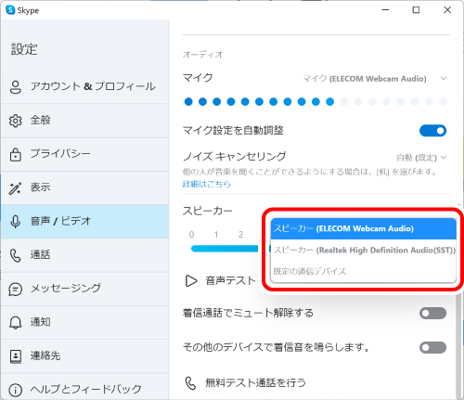464x400 pixels.
Task: Toggle ring on additional devices switch
Action: 432,347
